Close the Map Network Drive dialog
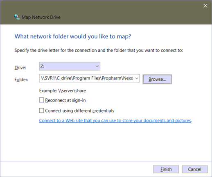Viewport: 212px width, 177px height. [205, 6]
